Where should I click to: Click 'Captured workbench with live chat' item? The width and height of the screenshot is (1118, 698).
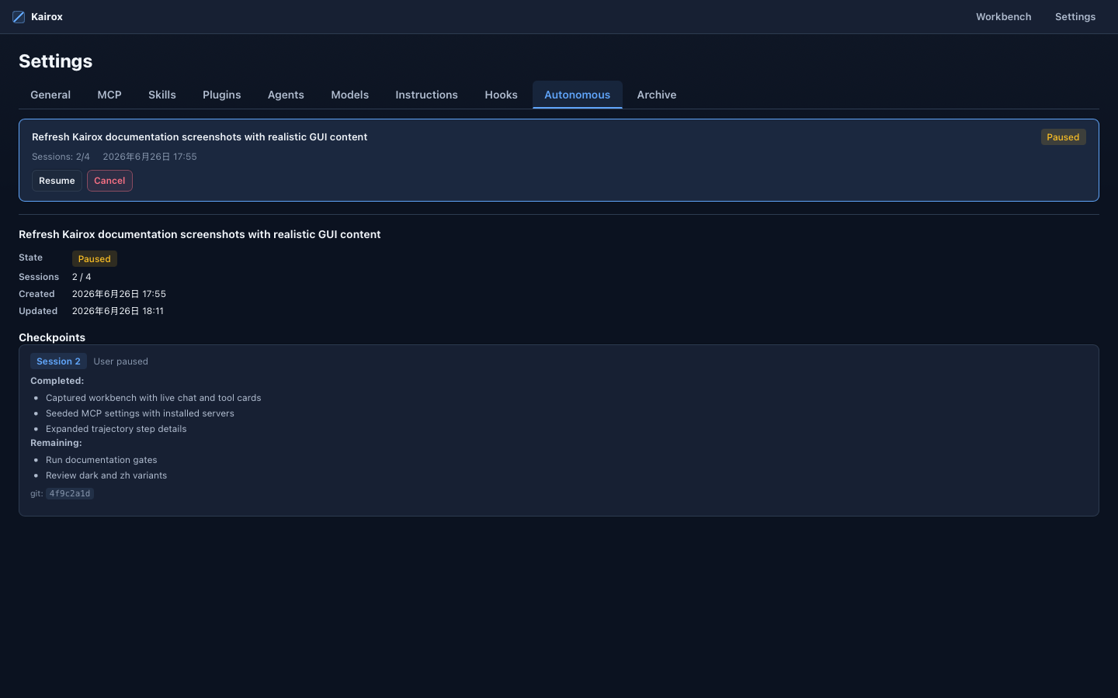154,398
